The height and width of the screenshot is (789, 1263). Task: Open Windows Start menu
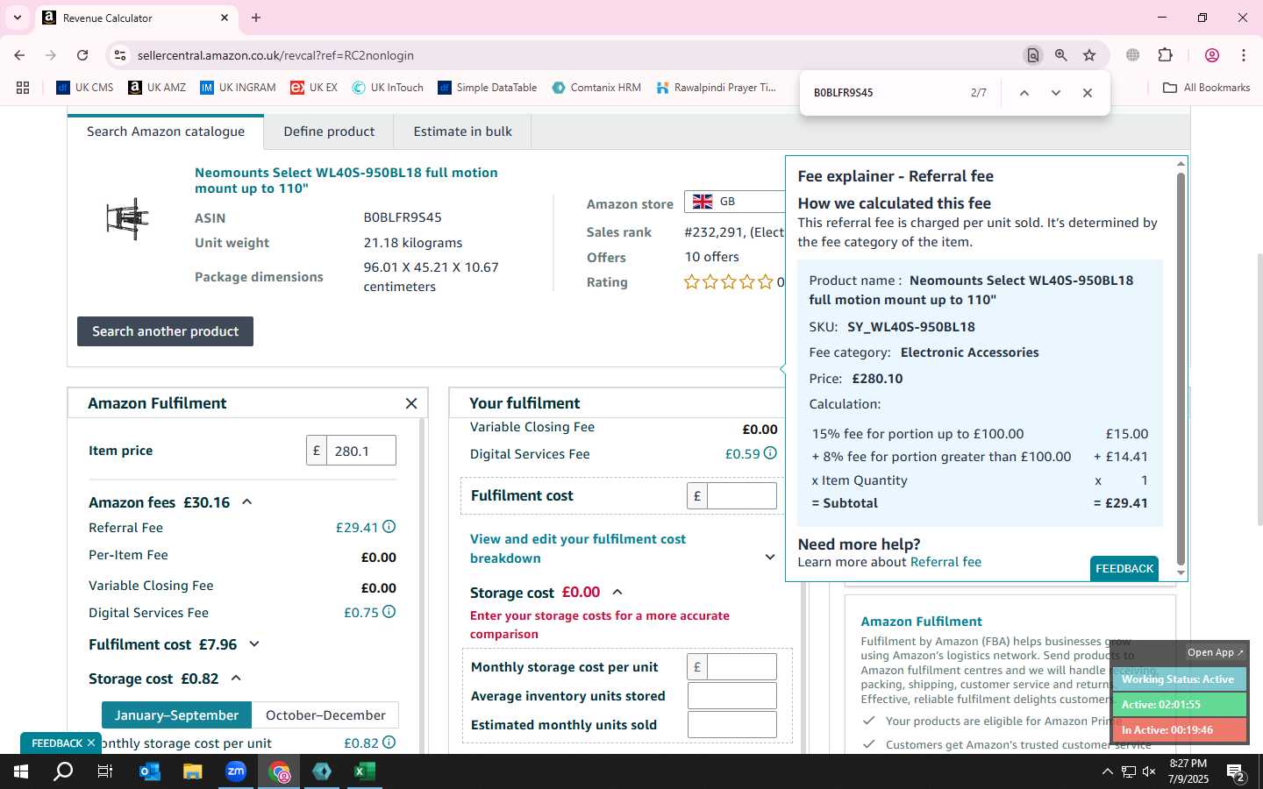point(21,771)
